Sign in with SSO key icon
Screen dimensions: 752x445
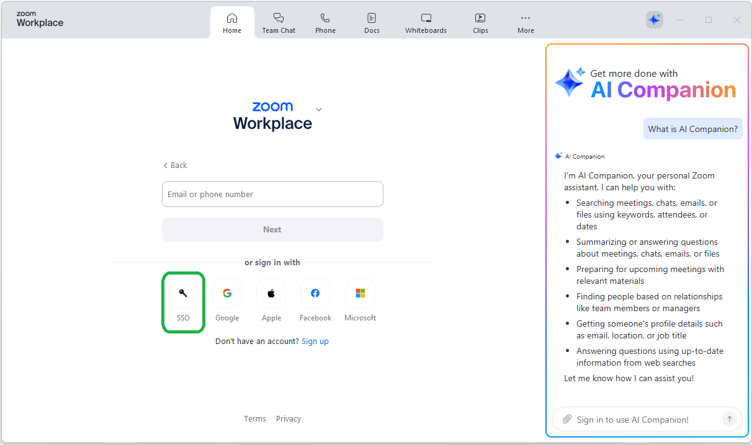(183, 293)
